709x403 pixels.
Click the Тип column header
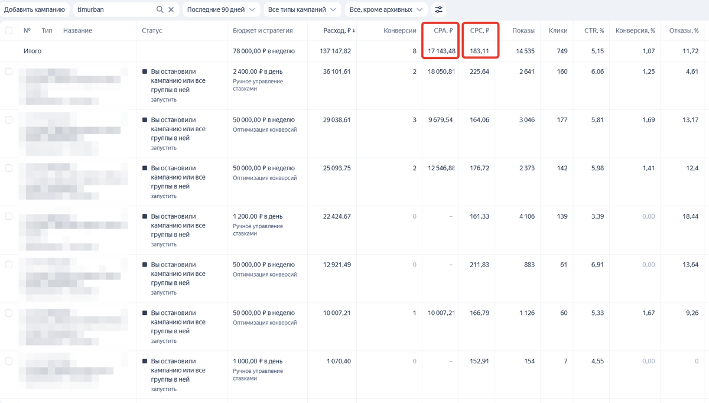[47, 31]
